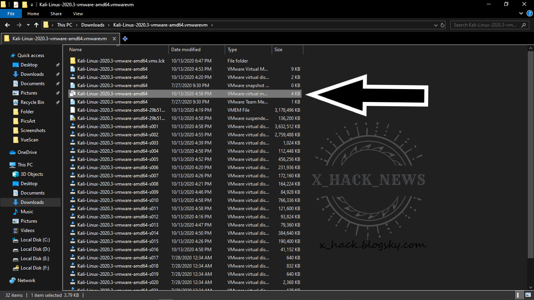The width and height of the screenshot is (534, 300).
Task: Click the Properties icon in the title bar
Action: click(x=16, y=4)
